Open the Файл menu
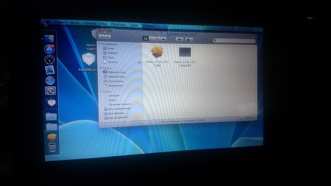This screenshot has height=186, width=331. click(x=75, y=23)
